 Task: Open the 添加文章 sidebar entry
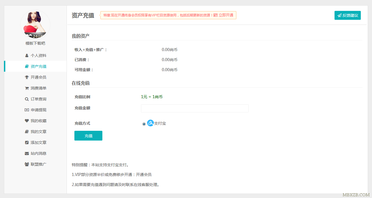click(35, 142)
